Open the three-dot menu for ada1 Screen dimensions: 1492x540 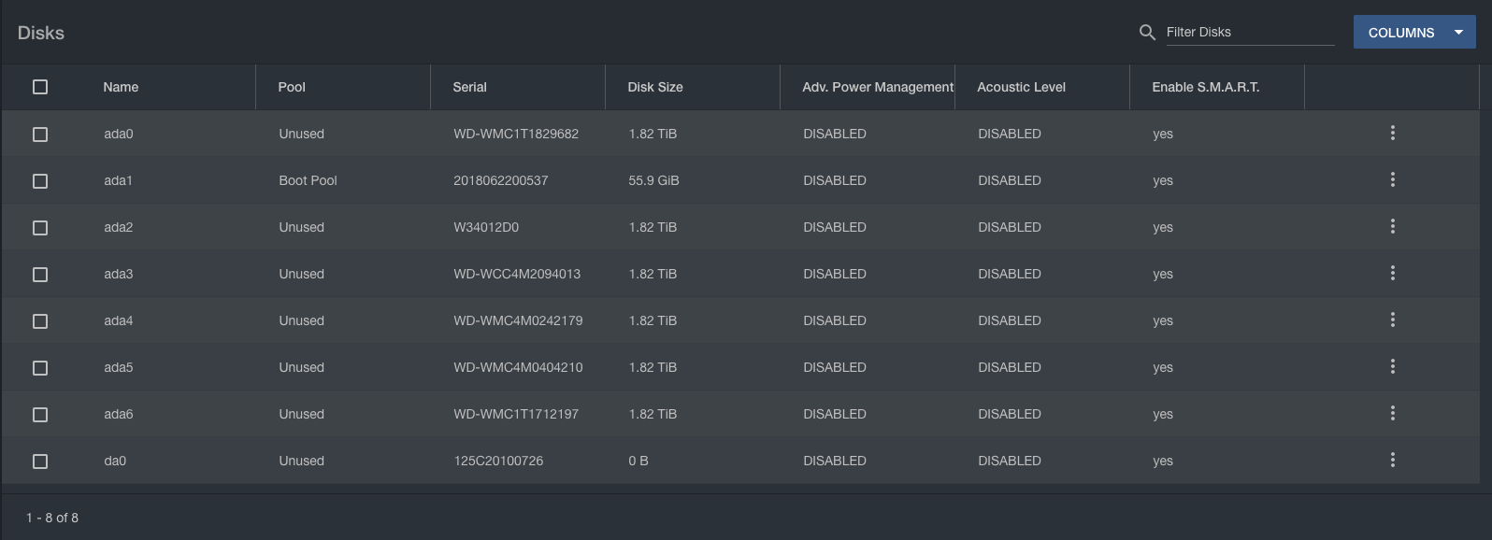pos(1392,180)
